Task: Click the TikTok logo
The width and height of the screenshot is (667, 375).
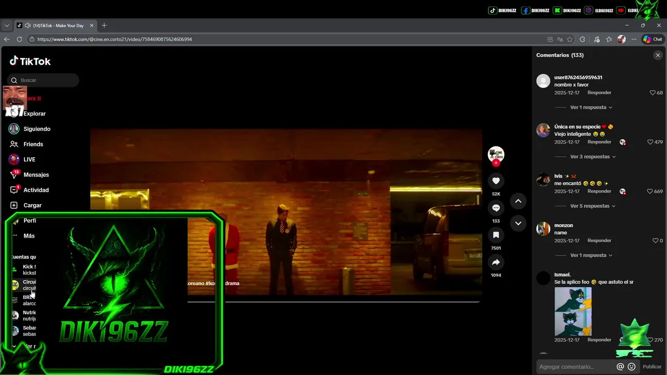Action: 30,61
